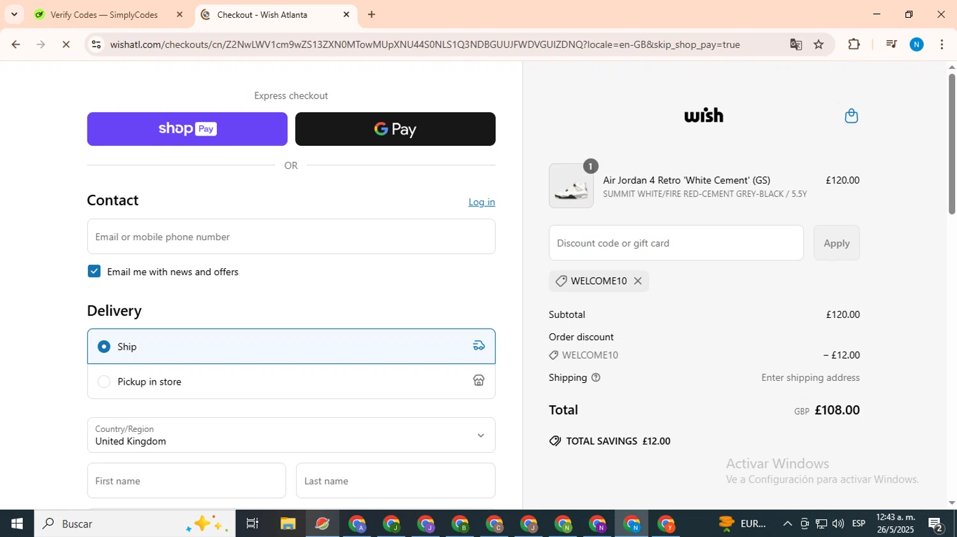
Task: Click the Last name field
Action: point(396,481)
